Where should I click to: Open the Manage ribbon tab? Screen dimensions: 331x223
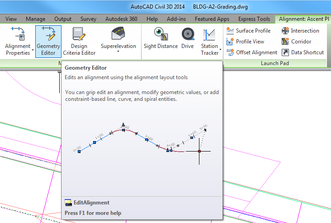tap(35, 19)
